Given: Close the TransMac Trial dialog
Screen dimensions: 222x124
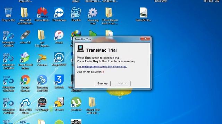Looking at the screenshot, I should pos(145,38).
